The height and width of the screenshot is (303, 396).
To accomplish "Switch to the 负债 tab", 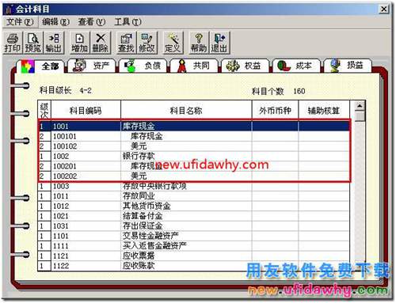I will 143,66.
